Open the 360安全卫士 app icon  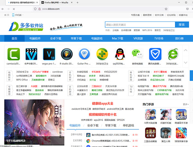click(x=102, y=54)
